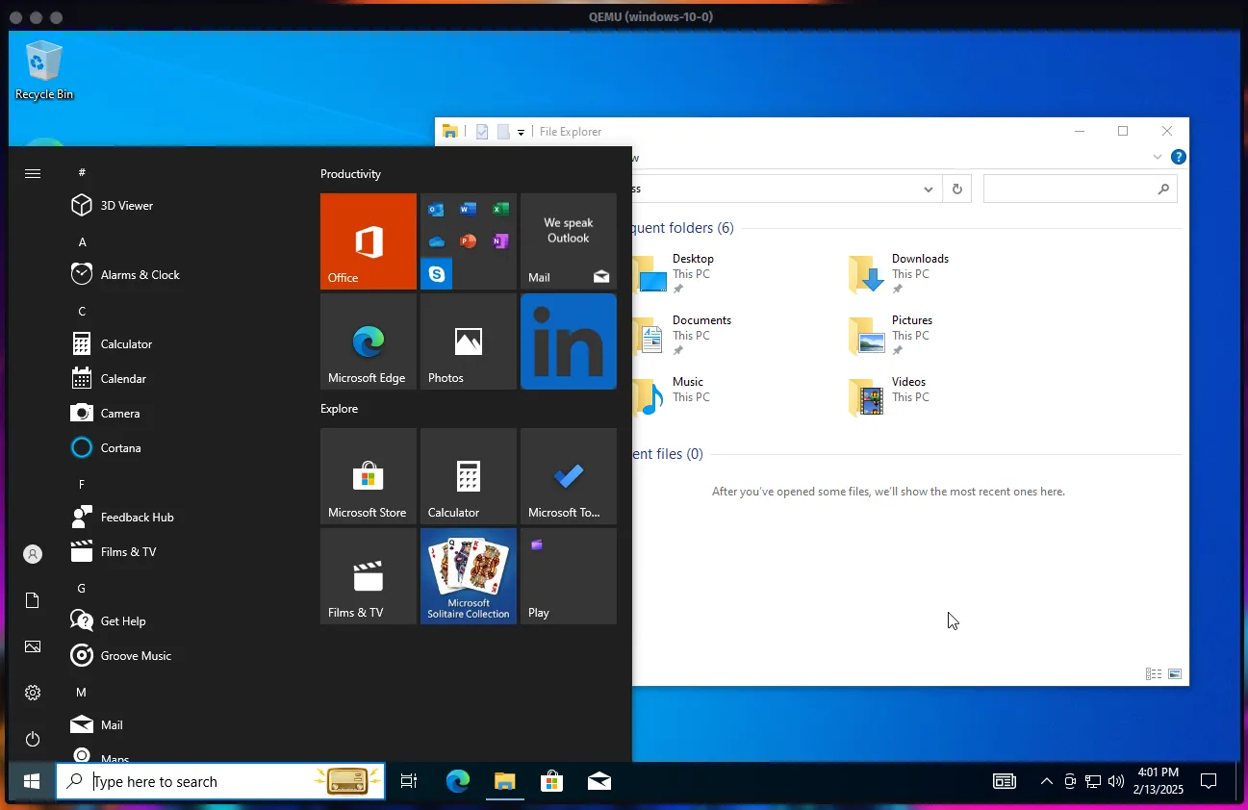Screen dimensions: 1248x810
Task: Open Settings from the Start menu sidebar
Action: click(x=32, y=692)
